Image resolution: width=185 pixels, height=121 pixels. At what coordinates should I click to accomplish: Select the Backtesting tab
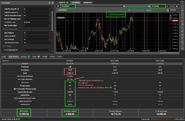76,2
